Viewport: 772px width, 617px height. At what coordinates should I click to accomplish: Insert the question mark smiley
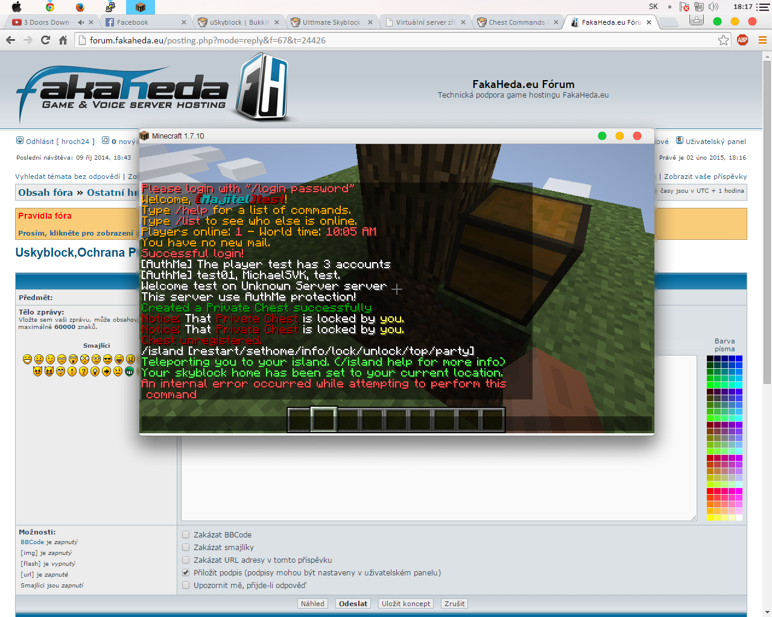[x=83, y=371]
